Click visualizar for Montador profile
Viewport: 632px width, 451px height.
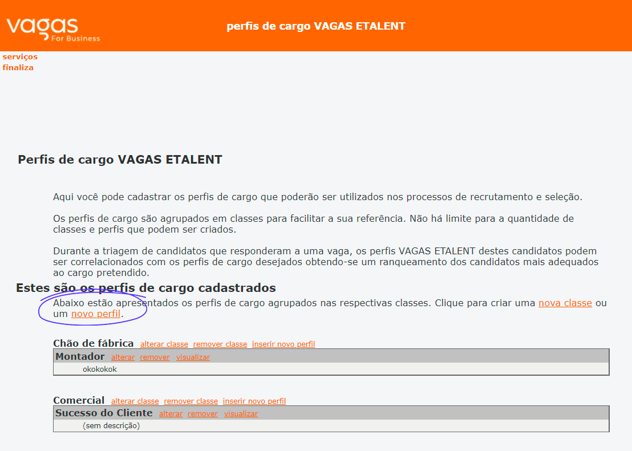tap(193, 357)
